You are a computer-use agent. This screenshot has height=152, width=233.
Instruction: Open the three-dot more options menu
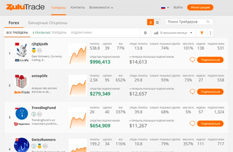[210, 33]
